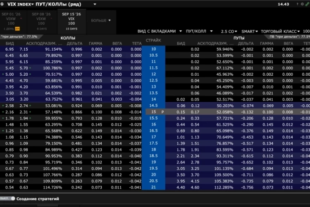Open settings via the gear icon
Image resolution: width=310 pixels, height=207 pixels.
click(302, 4)
